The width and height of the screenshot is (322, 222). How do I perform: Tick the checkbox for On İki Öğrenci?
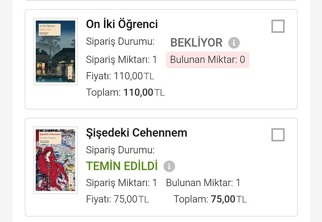(278, 26)
